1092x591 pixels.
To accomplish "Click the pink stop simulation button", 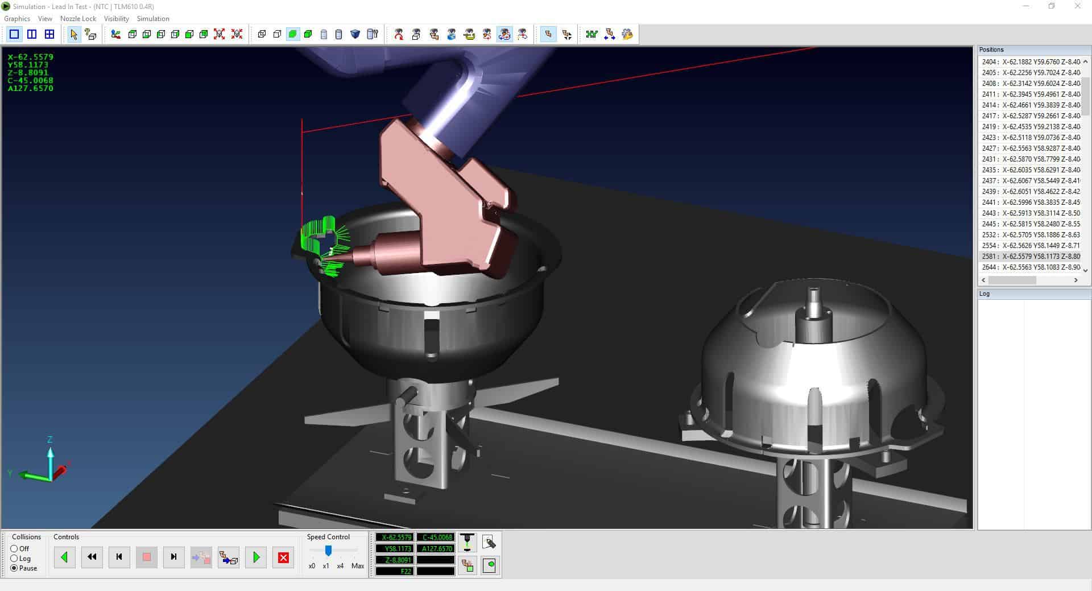I will [147, 557].
